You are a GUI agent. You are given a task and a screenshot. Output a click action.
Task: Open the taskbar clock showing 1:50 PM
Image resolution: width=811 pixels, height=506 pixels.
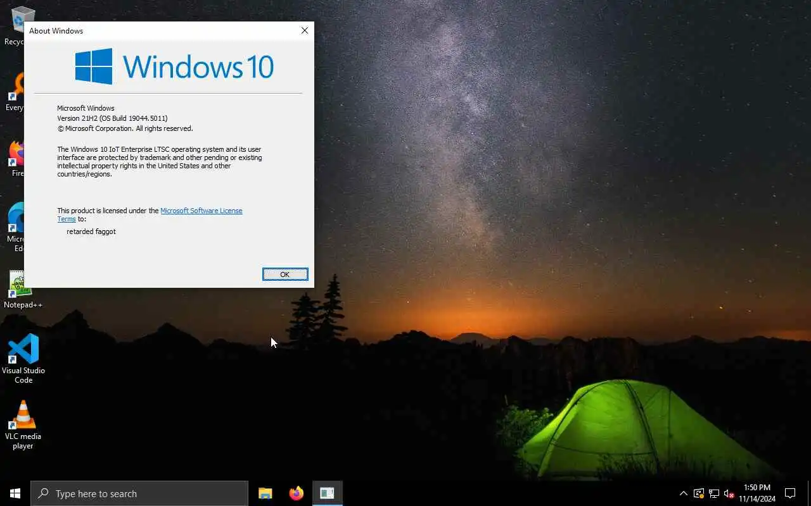[757, 493]
